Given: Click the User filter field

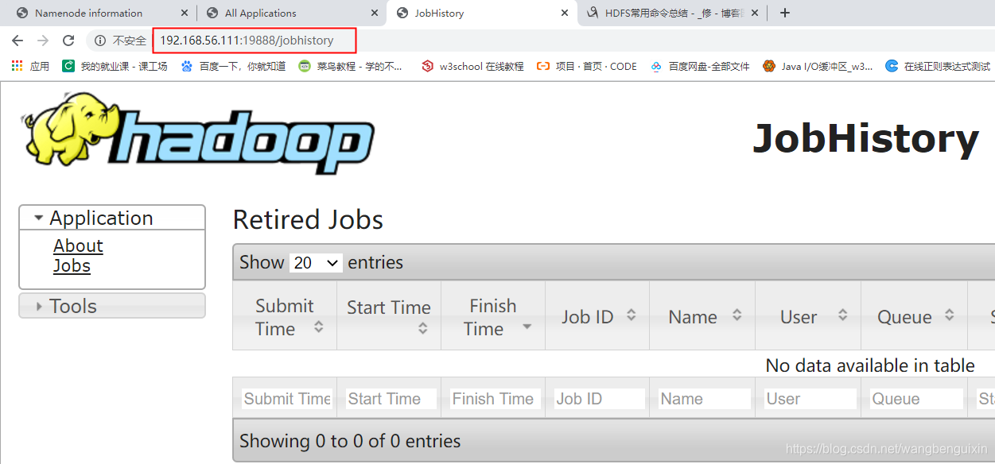Looking at the screenshot, I should (x=810, y=399).
